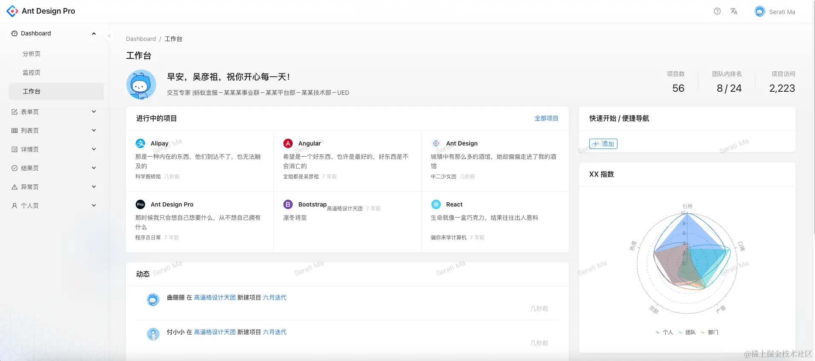Image resolution: width=815 pixels, height=361 pixels.
Task: Open the Bootstrap project title link
Action: 312,204
